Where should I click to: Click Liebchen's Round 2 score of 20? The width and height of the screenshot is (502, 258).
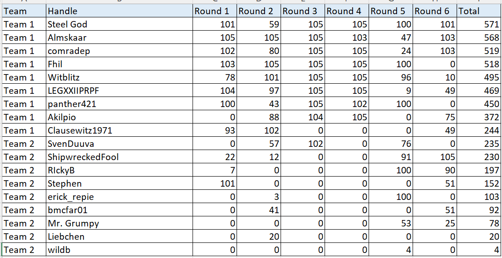pos(259,236)
